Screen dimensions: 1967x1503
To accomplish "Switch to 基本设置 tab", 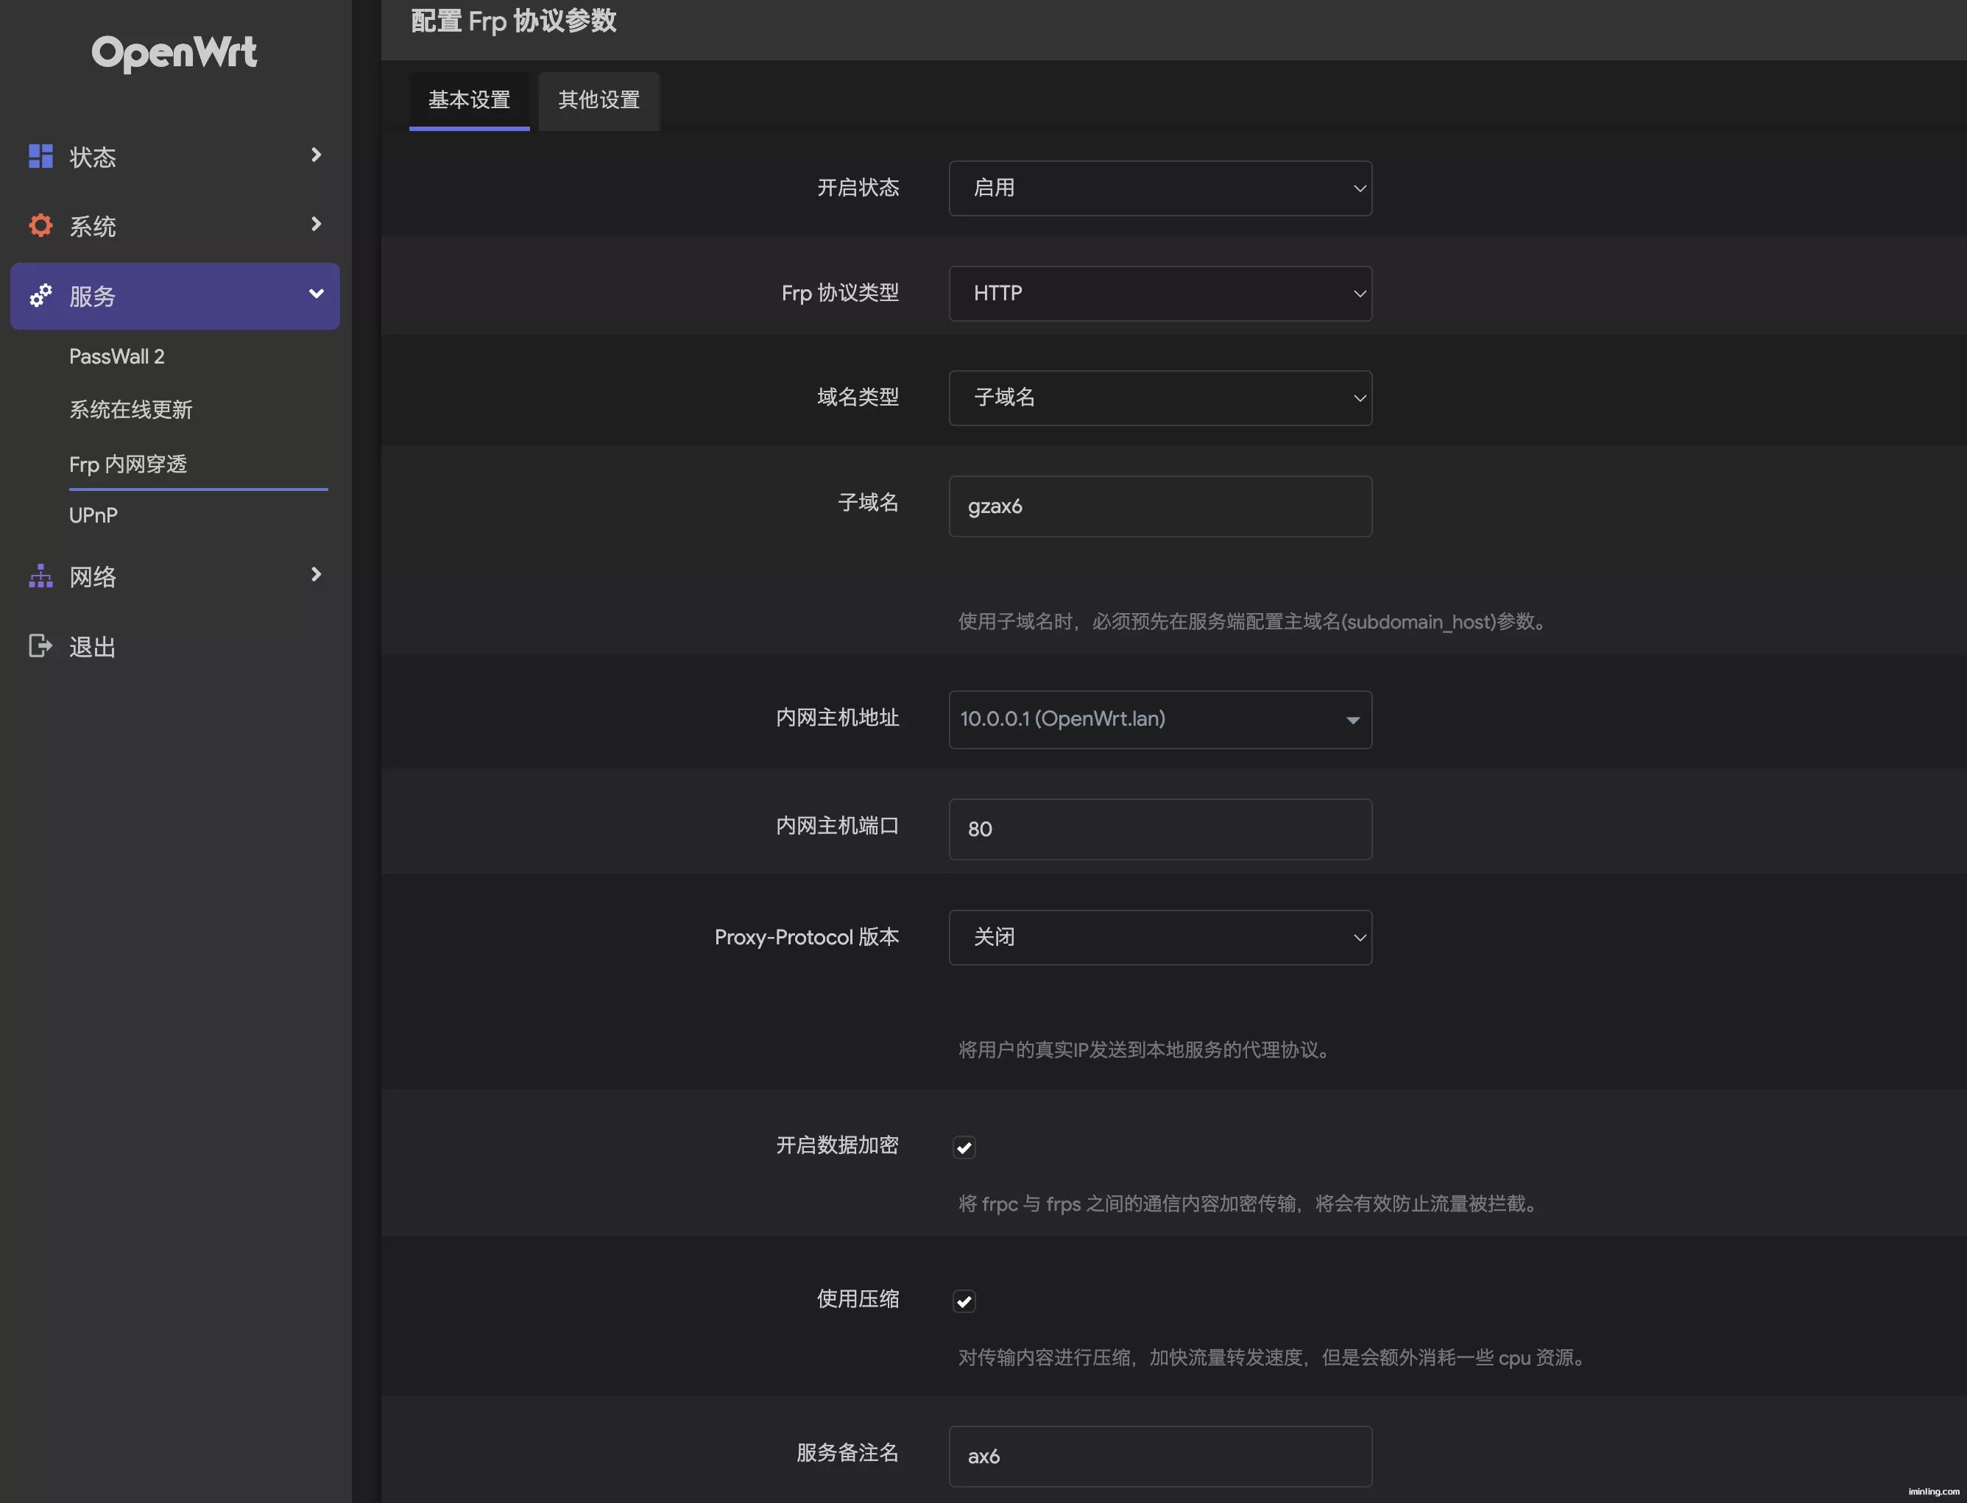I will tap(469, 100).
